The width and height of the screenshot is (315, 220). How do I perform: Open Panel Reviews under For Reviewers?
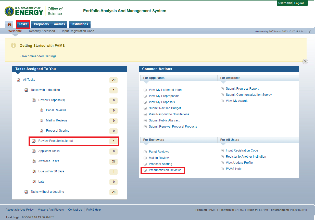159,152
